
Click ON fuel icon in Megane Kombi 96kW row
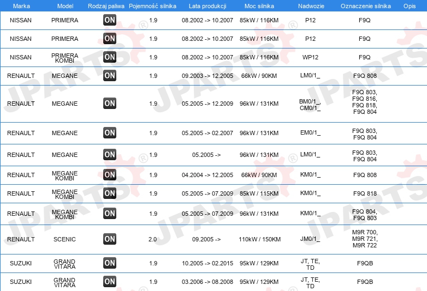coord(110,213)
